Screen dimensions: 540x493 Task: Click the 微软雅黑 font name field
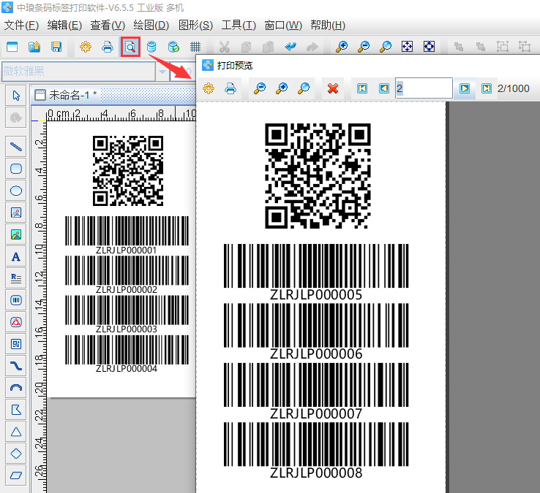(78, 72)
